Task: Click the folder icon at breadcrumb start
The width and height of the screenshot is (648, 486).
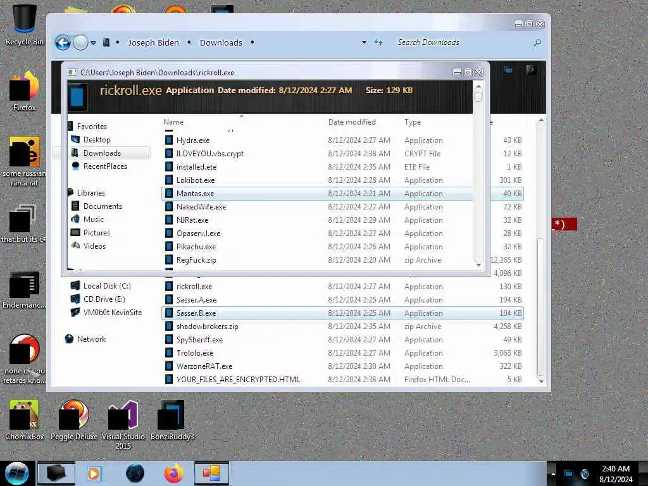Action: point(106,42)
